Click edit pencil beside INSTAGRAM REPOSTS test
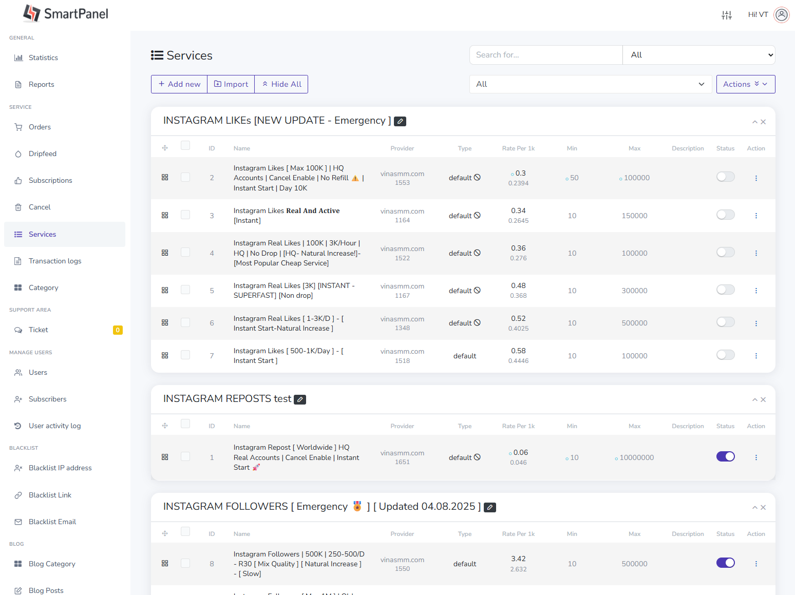This screenshot has width=795, height=595. coord(300,399)
